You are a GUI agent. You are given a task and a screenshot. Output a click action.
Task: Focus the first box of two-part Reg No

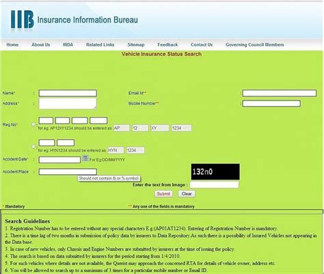coord(46,143)
